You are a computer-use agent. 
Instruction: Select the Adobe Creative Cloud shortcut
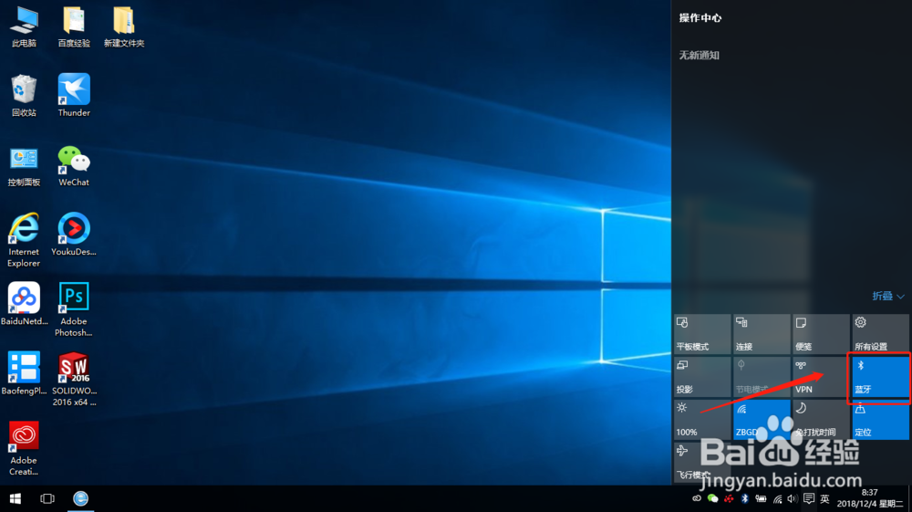click(x=24, y=449)
